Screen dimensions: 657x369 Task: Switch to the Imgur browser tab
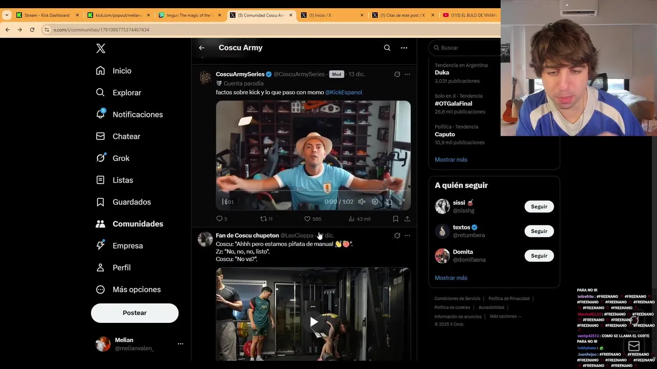tap(189, 15)
